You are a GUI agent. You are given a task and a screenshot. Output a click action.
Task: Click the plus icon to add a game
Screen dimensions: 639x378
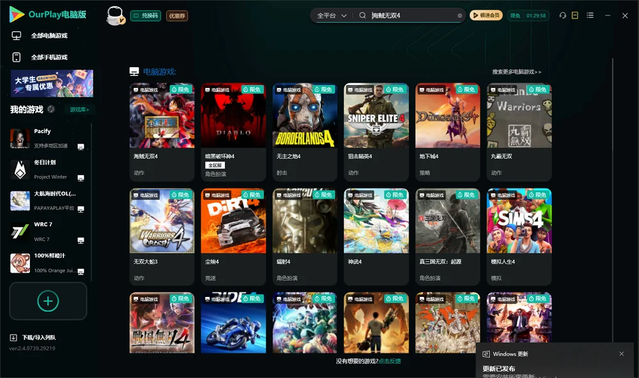click(48, 301)
